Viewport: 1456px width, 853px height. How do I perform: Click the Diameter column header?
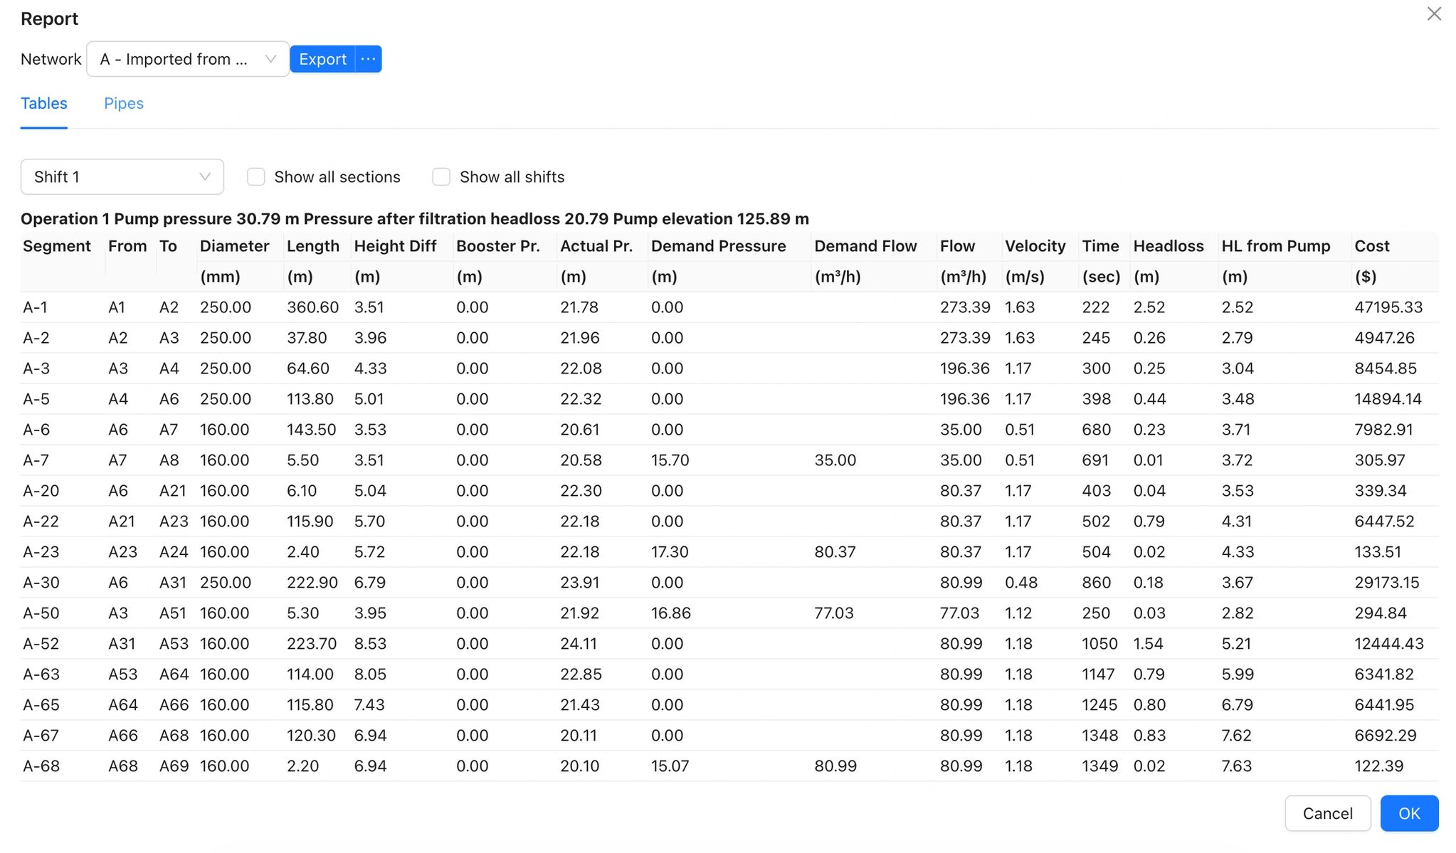[x=234, y=246]
